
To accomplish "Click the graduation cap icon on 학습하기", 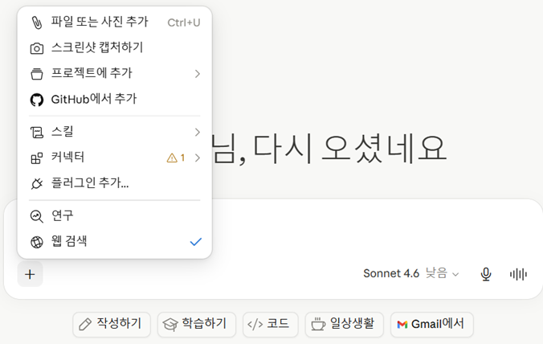I will (x=170, y=325).
